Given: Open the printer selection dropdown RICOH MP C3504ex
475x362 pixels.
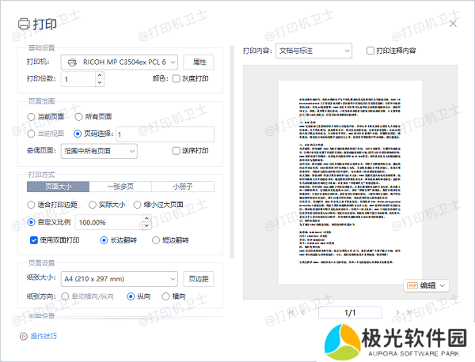Looking at the screenshot, I should pos(119,62).
